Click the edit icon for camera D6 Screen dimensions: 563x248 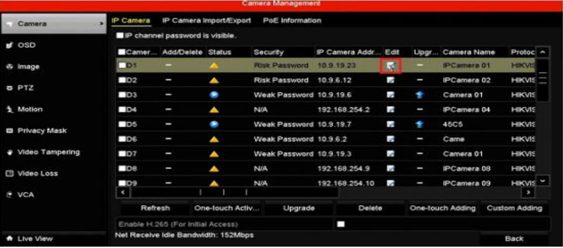tap(391, 139)
